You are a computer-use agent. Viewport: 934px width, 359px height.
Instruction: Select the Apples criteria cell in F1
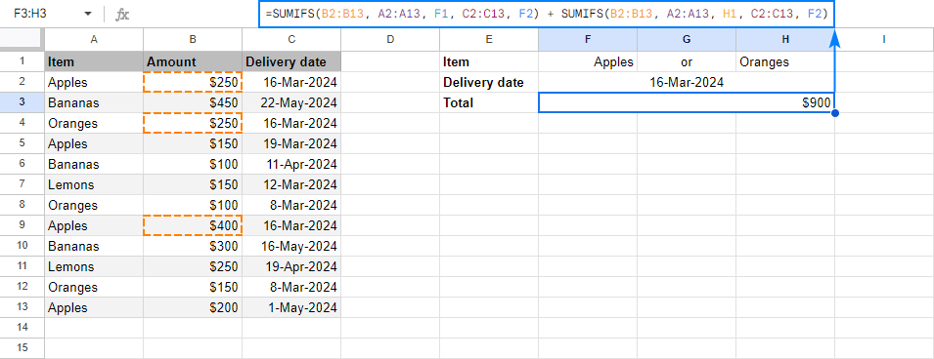tap(588, 61)
